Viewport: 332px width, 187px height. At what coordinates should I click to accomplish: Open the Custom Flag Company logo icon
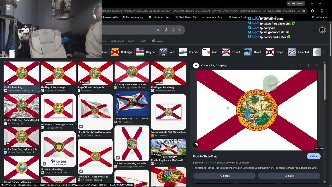(196, 65)
